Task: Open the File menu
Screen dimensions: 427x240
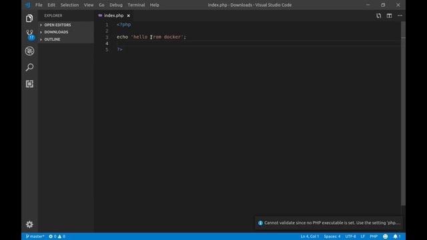Action: [39, 5]
